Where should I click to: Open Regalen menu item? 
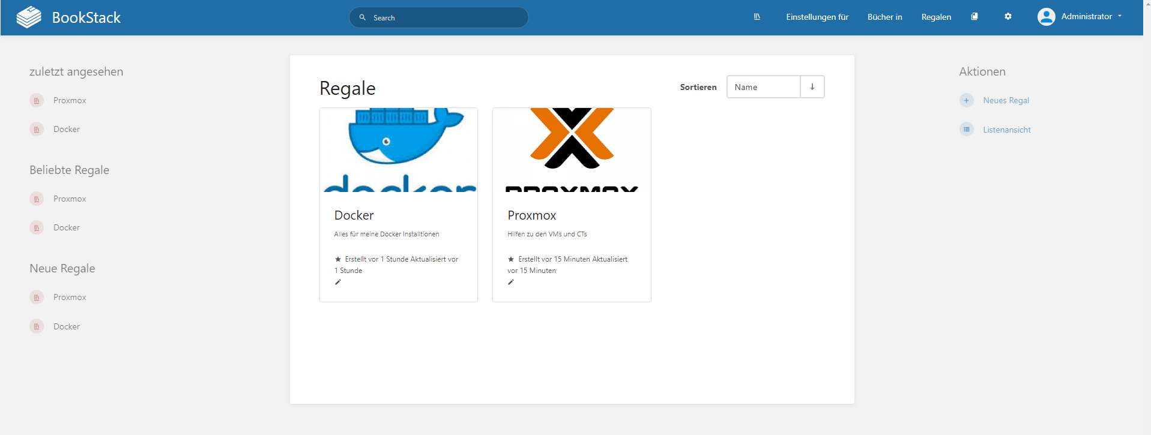[936, 17]
